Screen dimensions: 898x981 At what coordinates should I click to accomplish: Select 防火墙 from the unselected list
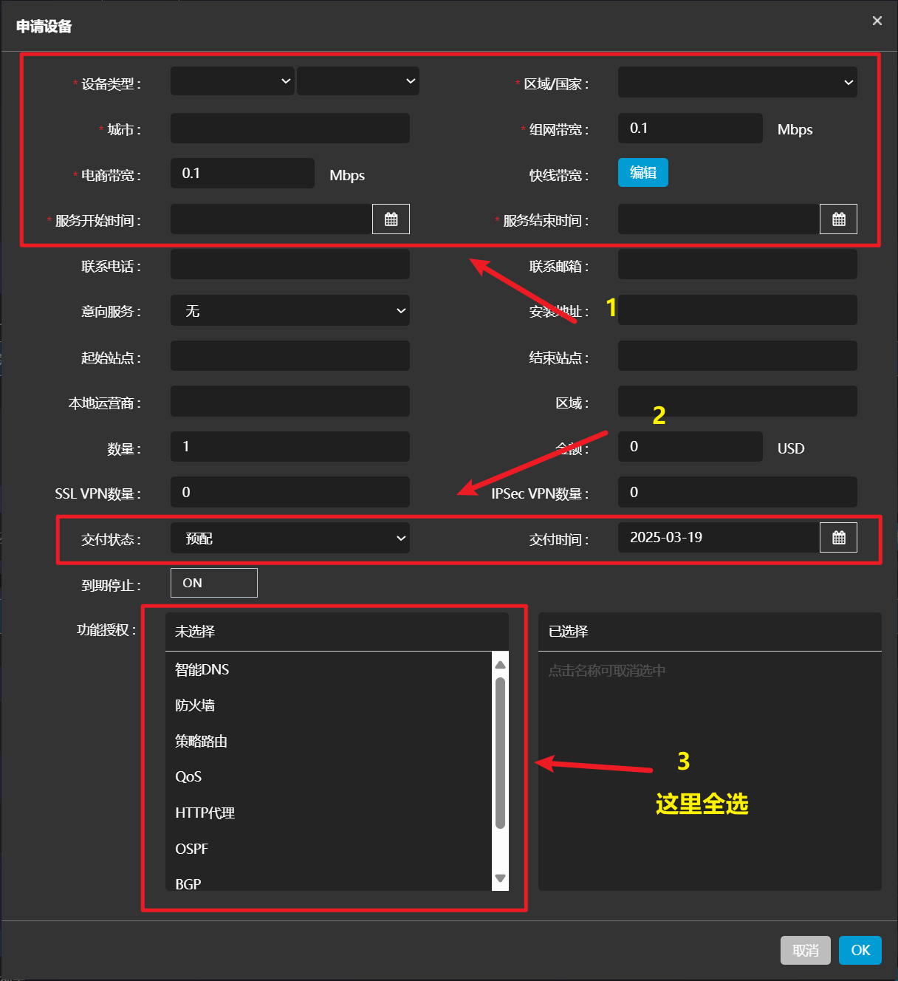[x=195, y=705]
